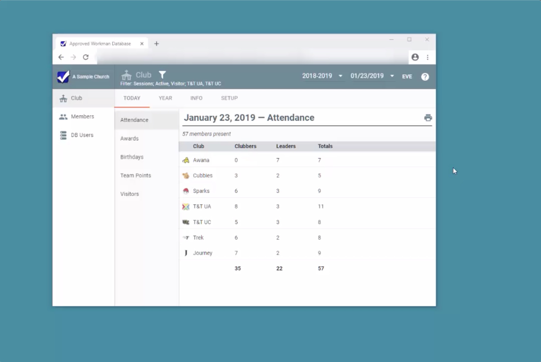Click the browser profile account icon

click(x=415, y=57)
